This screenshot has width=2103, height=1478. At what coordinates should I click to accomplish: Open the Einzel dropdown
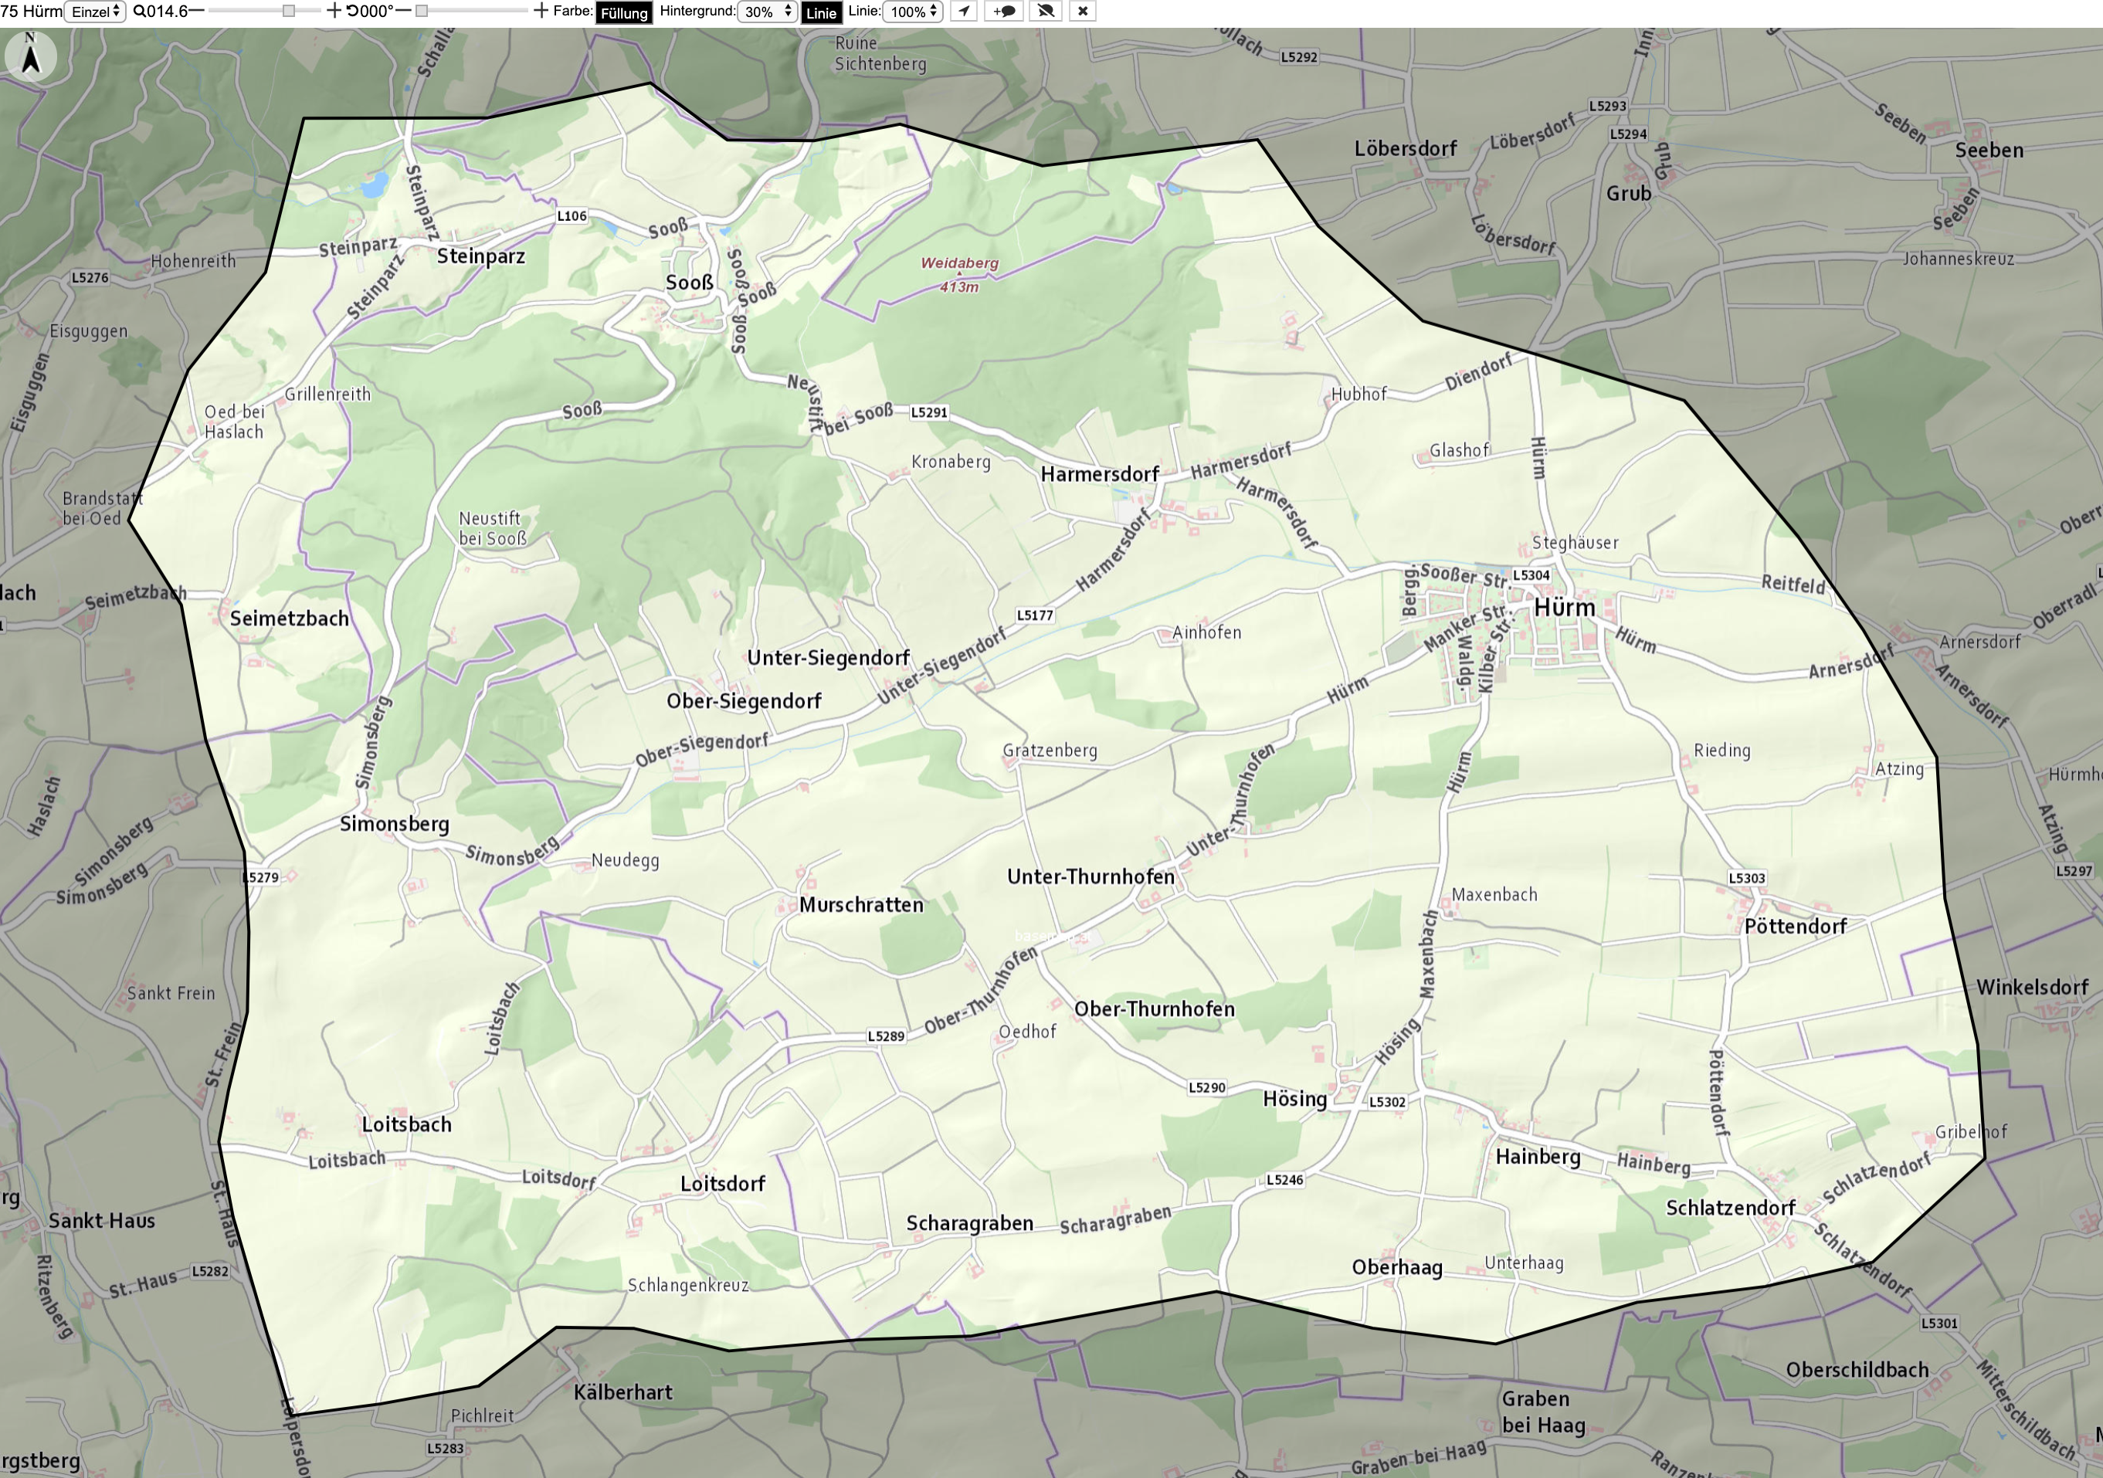pyautogui.click(x=95, y=12)
